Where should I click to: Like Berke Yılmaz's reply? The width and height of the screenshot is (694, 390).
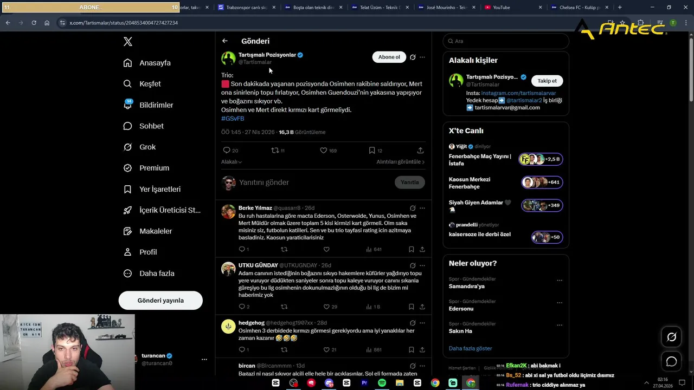(x=326, y=250)
